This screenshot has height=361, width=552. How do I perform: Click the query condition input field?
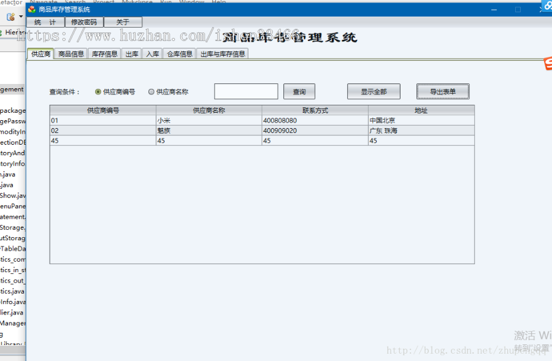pyautogui.click(x=245, y=91)
